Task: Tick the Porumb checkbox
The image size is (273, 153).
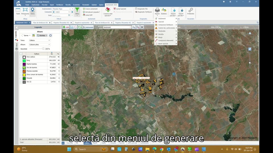Action: tap(21, 78)
